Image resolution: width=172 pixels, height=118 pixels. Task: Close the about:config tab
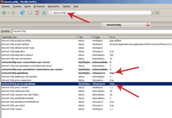[x=148, y=25]
